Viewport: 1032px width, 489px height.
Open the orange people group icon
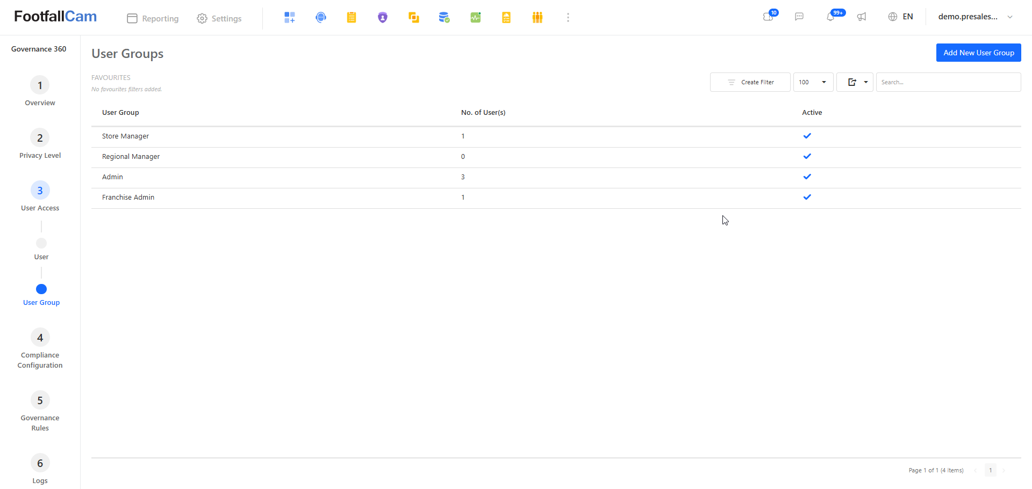tap(537, 18)
